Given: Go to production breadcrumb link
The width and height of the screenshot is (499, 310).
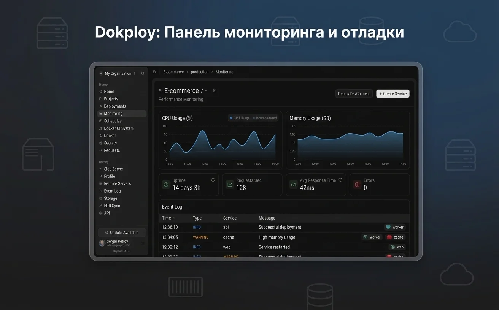Looking at the screenshot, I should [x=200, y=72].
